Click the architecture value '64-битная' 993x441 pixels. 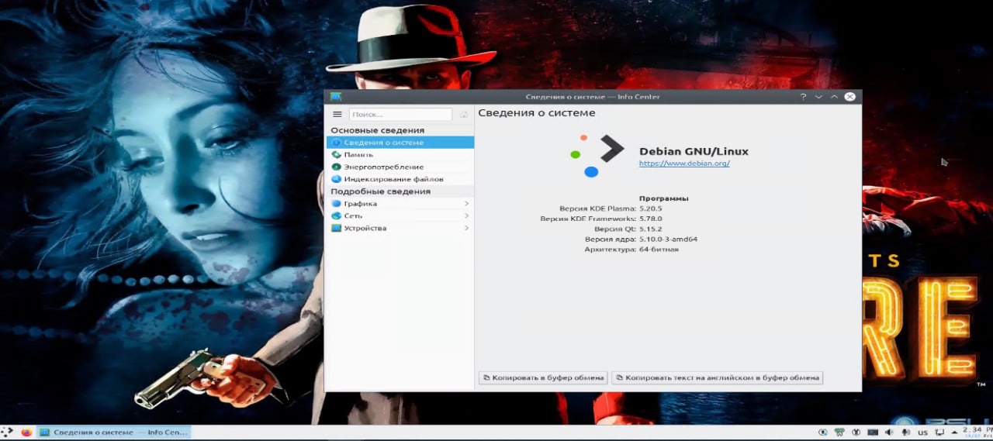(659, 250)
